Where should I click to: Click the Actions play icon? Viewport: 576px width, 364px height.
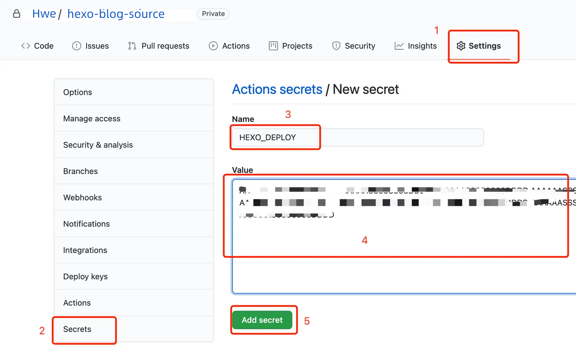click(x=213, y=46)
